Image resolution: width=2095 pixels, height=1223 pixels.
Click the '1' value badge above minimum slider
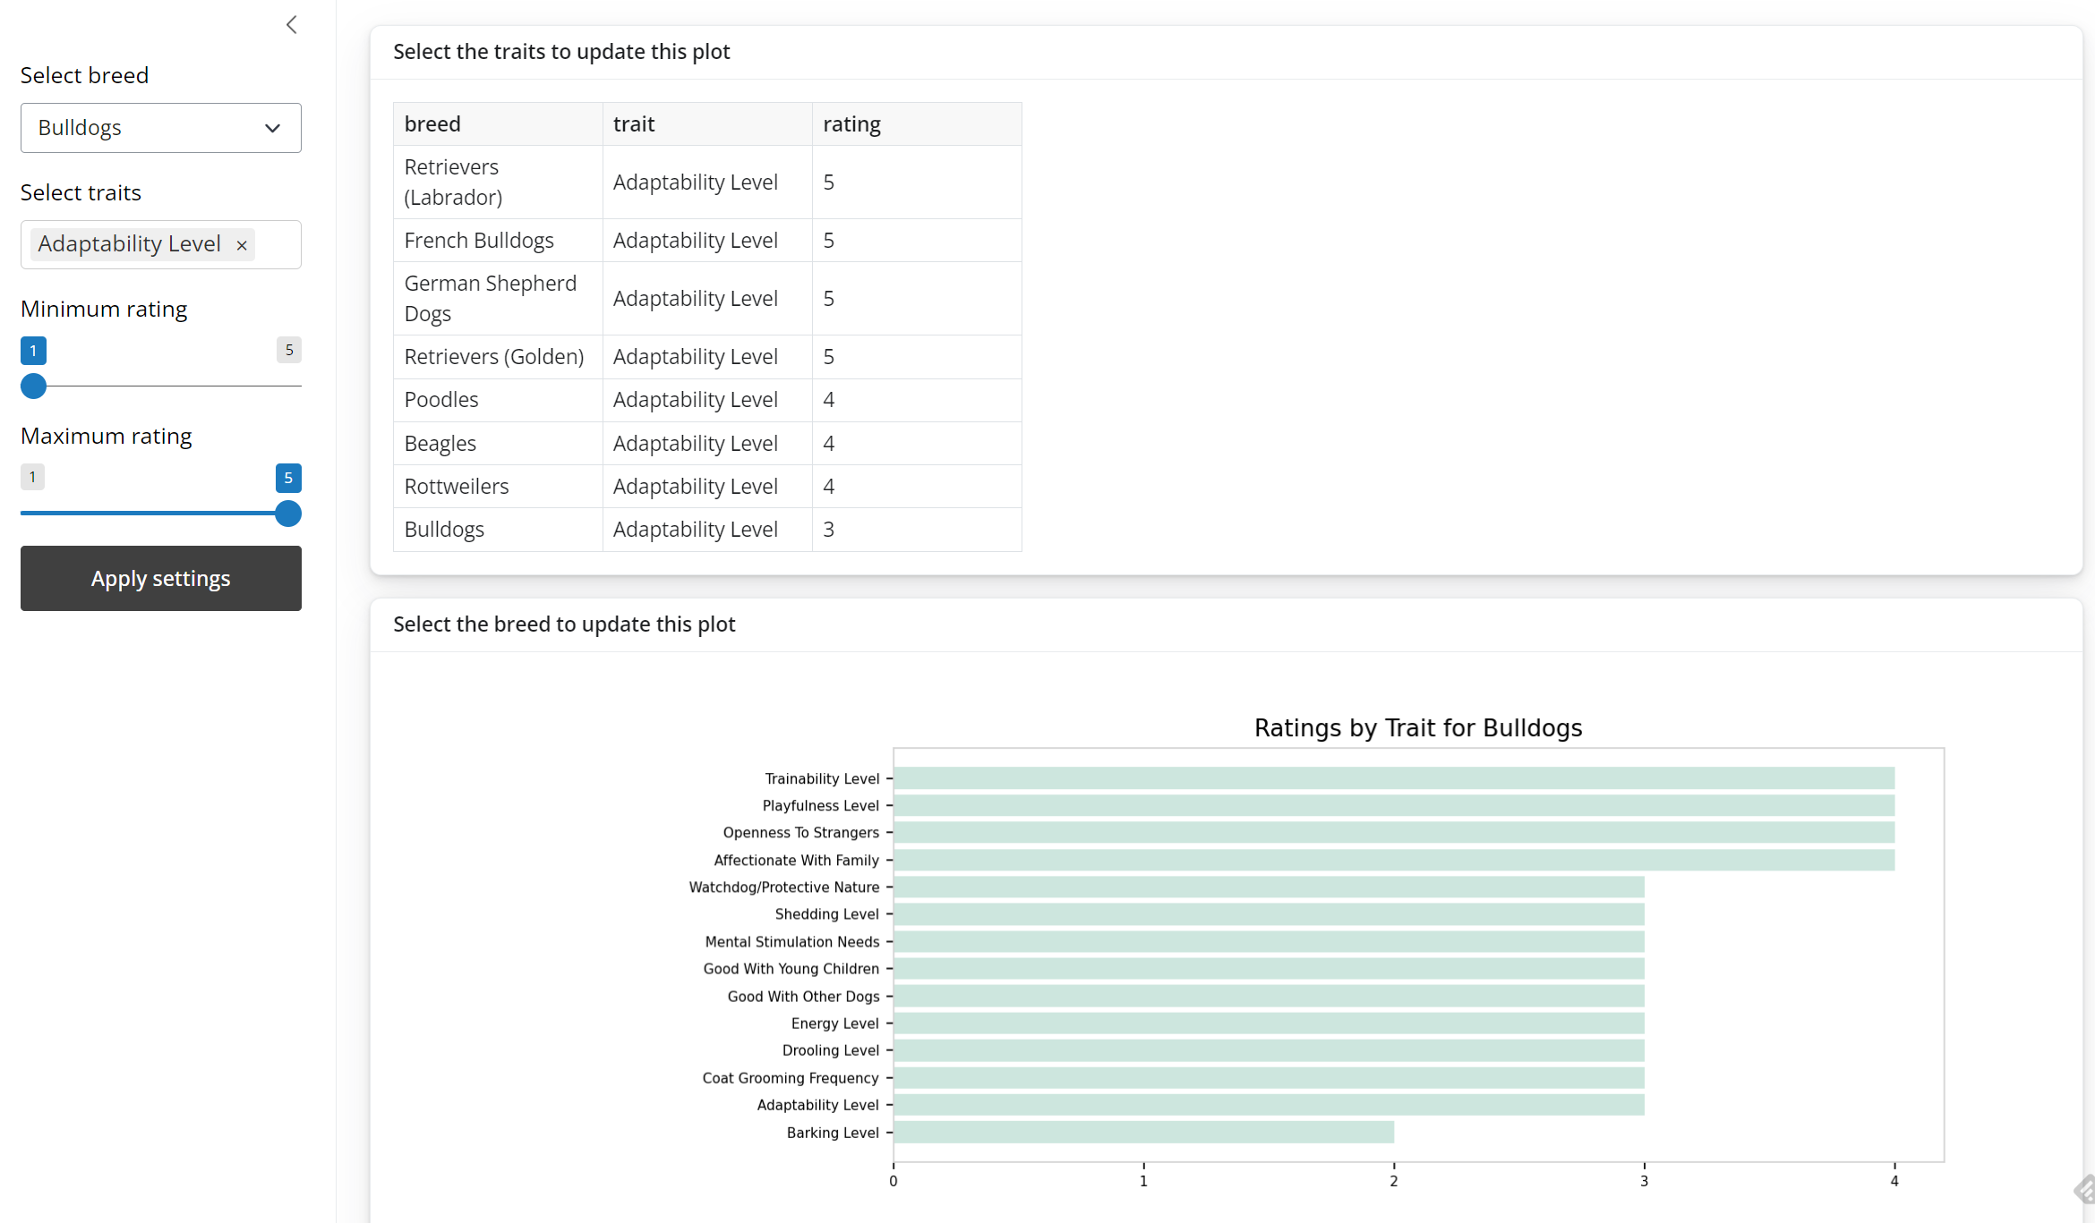(x=33, y=350)
